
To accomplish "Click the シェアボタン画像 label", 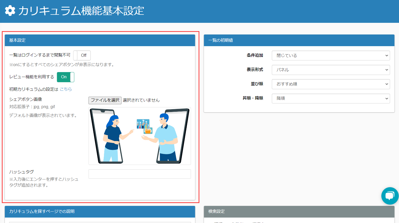I will pos(26,99).
